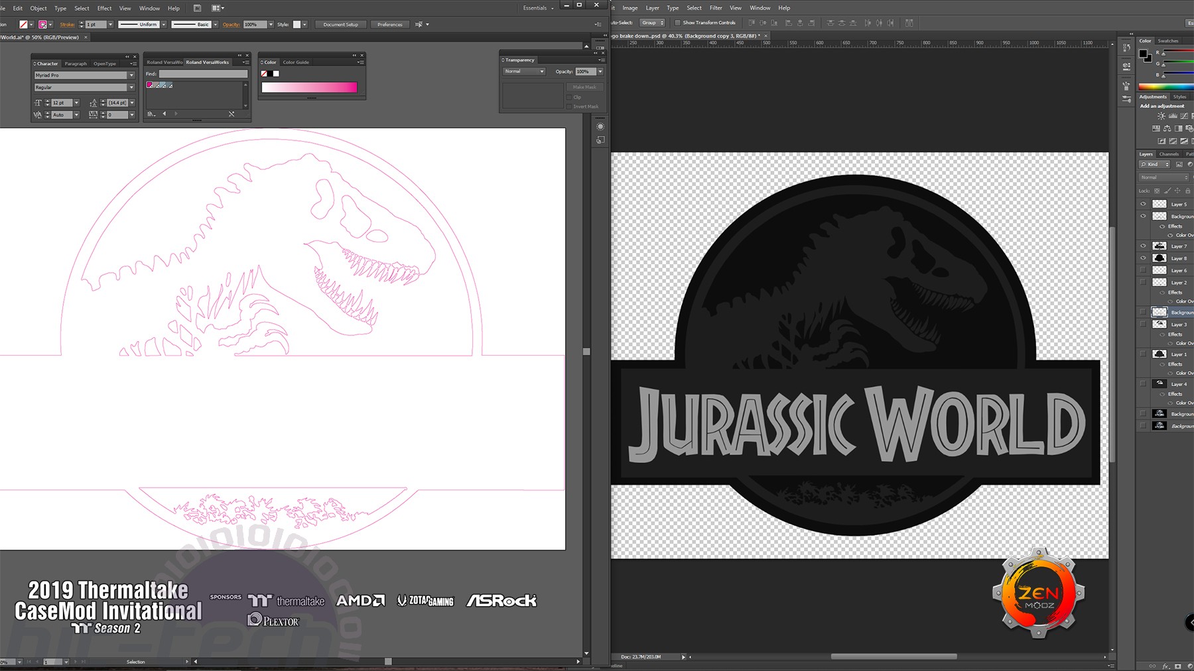Show Layer 2 via visibility box
This screenshot has height=671, width=1194.
coord(1143,282)
